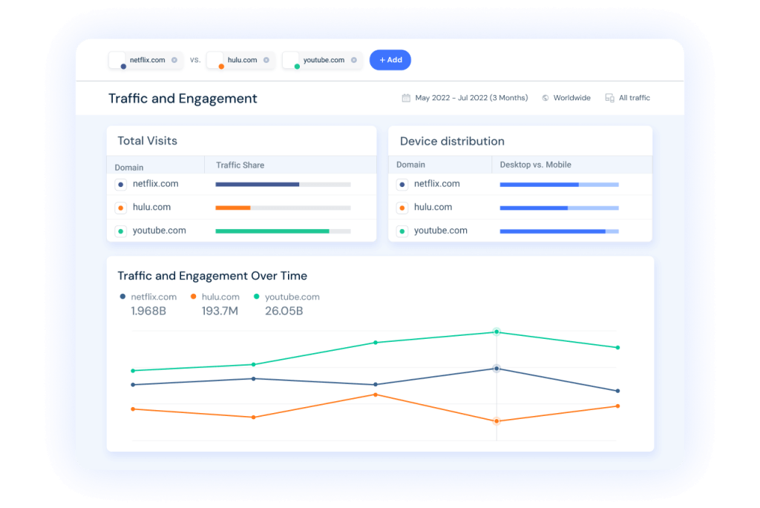The image size is (760, 508).
Task: Click hulu.com desktop vs mobile bar
Action: point(560,208)
